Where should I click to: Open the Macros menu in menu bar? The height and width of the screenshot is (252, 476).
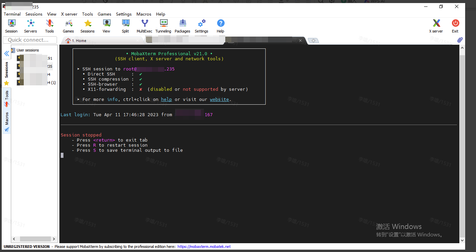click(x=144, y=14)
